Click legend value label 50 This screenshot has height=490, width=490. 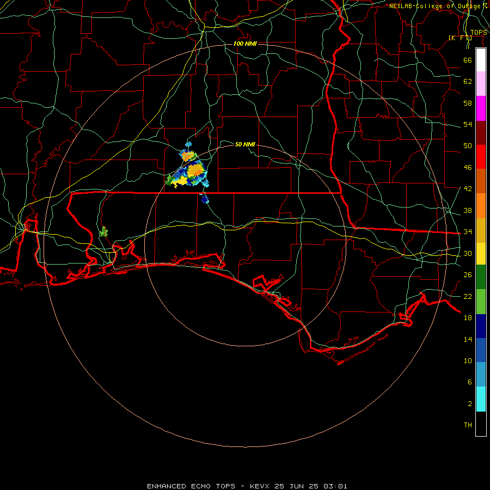(468, 146)
